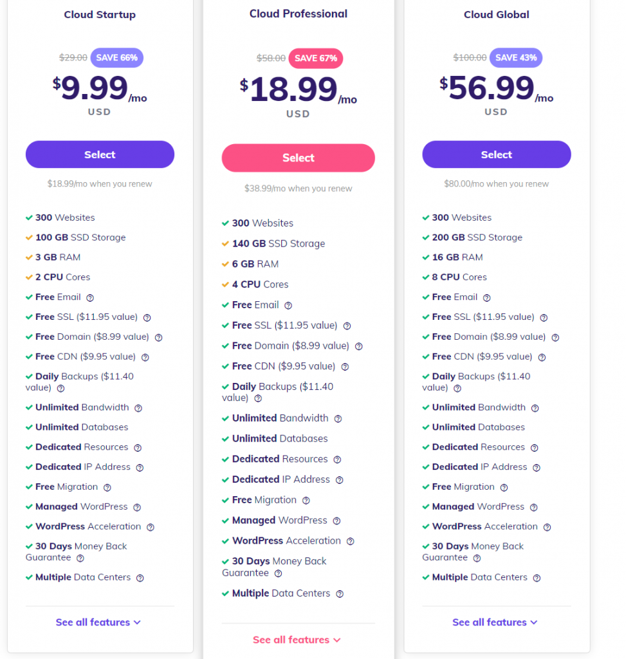The height and width of the screenshot is (659, 626).
Task: Click the SAVE 67% badge
Action: point(315,59)
